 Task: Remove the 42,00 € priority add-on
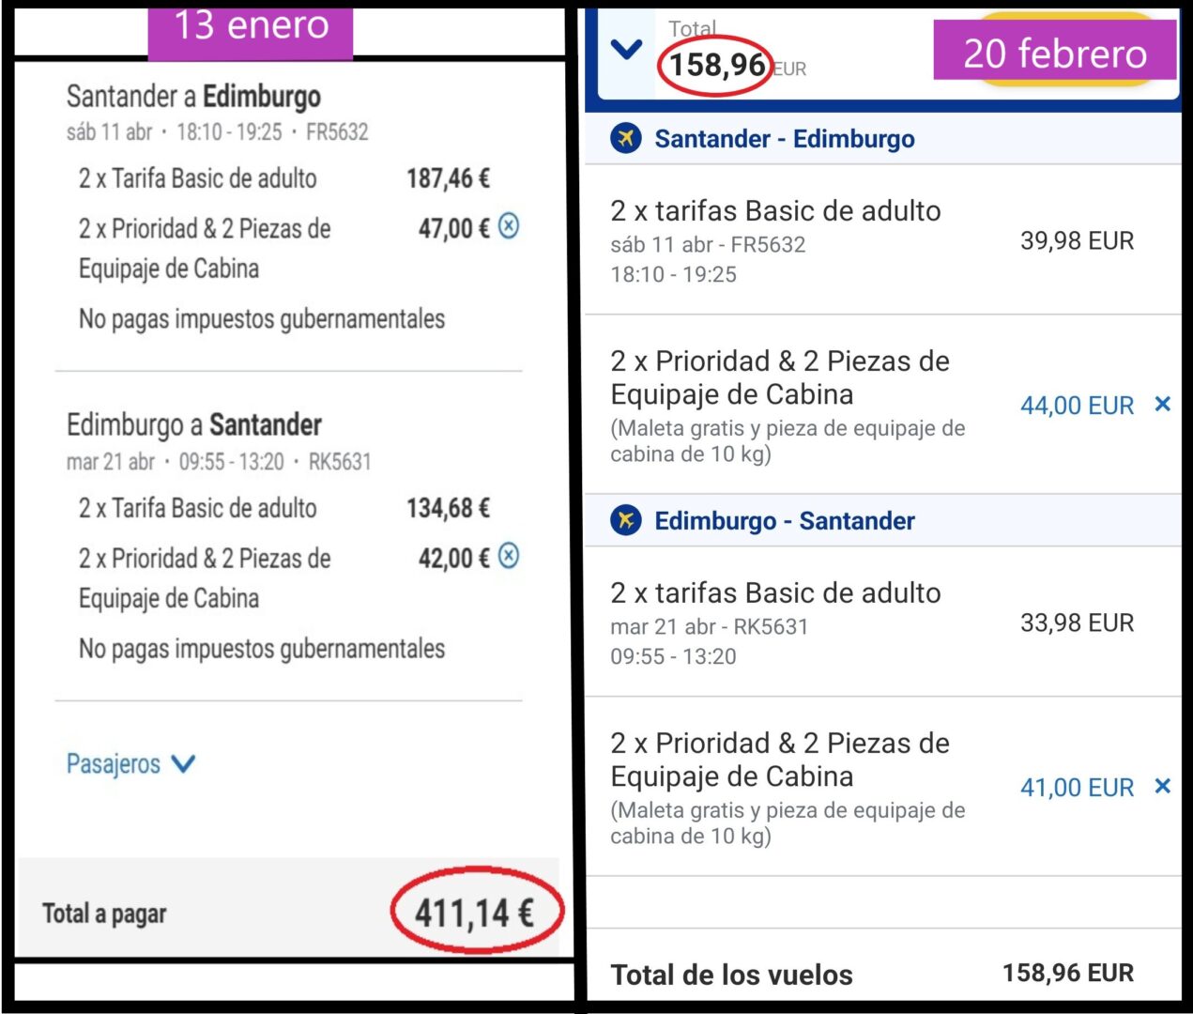tap(508, 556)
